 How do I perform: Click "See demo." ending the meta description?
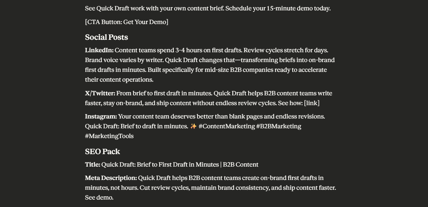pyautogui.click(x=99, y=197)
